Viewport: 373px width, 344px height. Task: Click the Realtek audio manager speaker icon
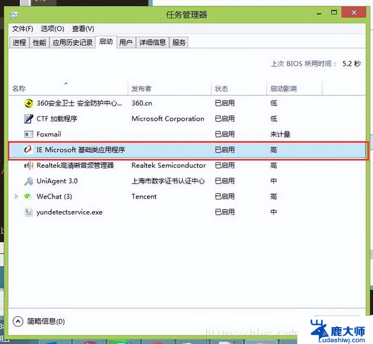(x=29, y=166)
